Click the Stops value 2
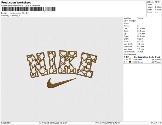The image size is (162, 125). (x=138, y=23)
